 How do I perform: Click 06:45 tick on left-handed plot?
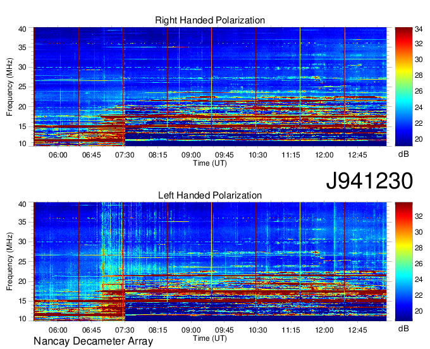91,330
